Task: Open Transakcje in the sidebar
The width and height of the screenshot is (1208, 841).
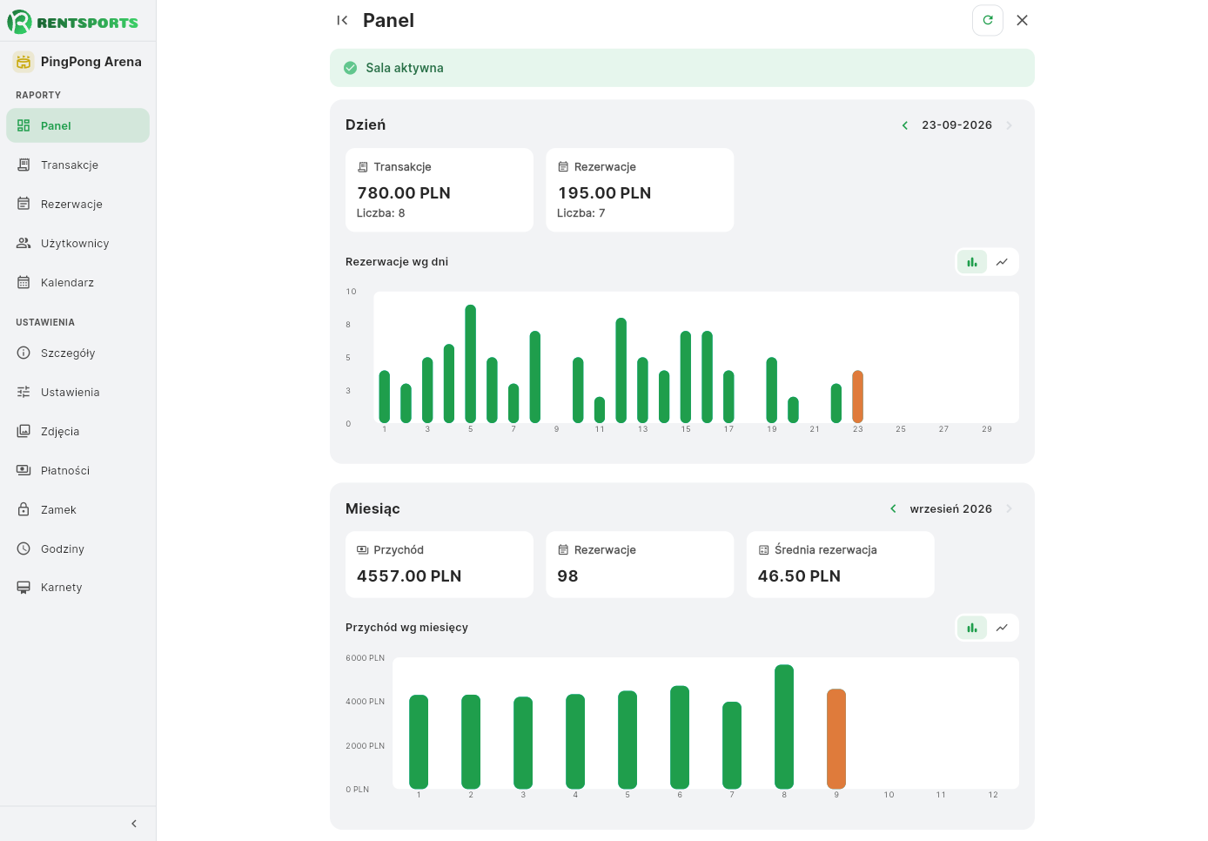Action: 77,165
